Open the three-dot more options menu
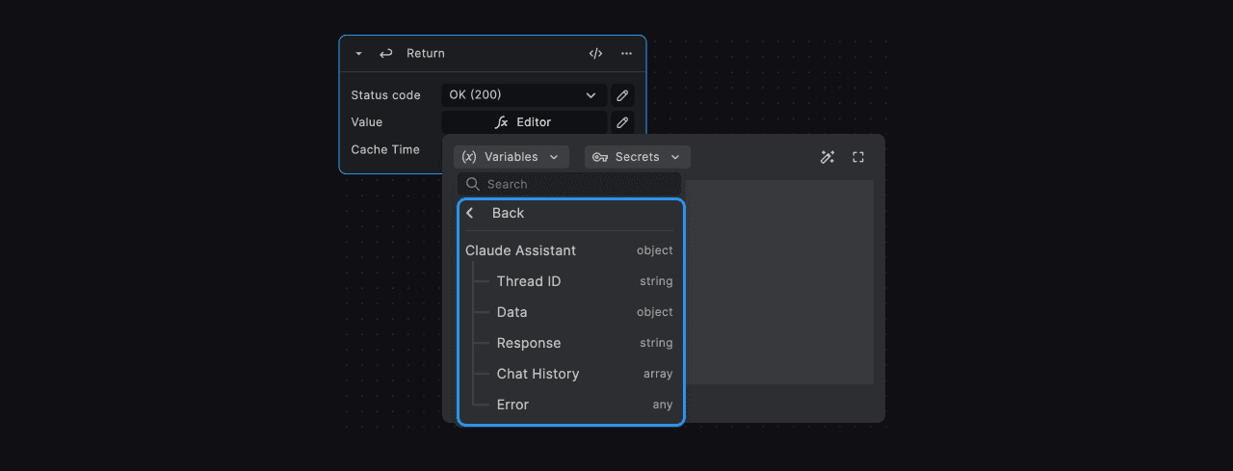Viewport: 1233px width, 471px height. click(x=626, y=54)
